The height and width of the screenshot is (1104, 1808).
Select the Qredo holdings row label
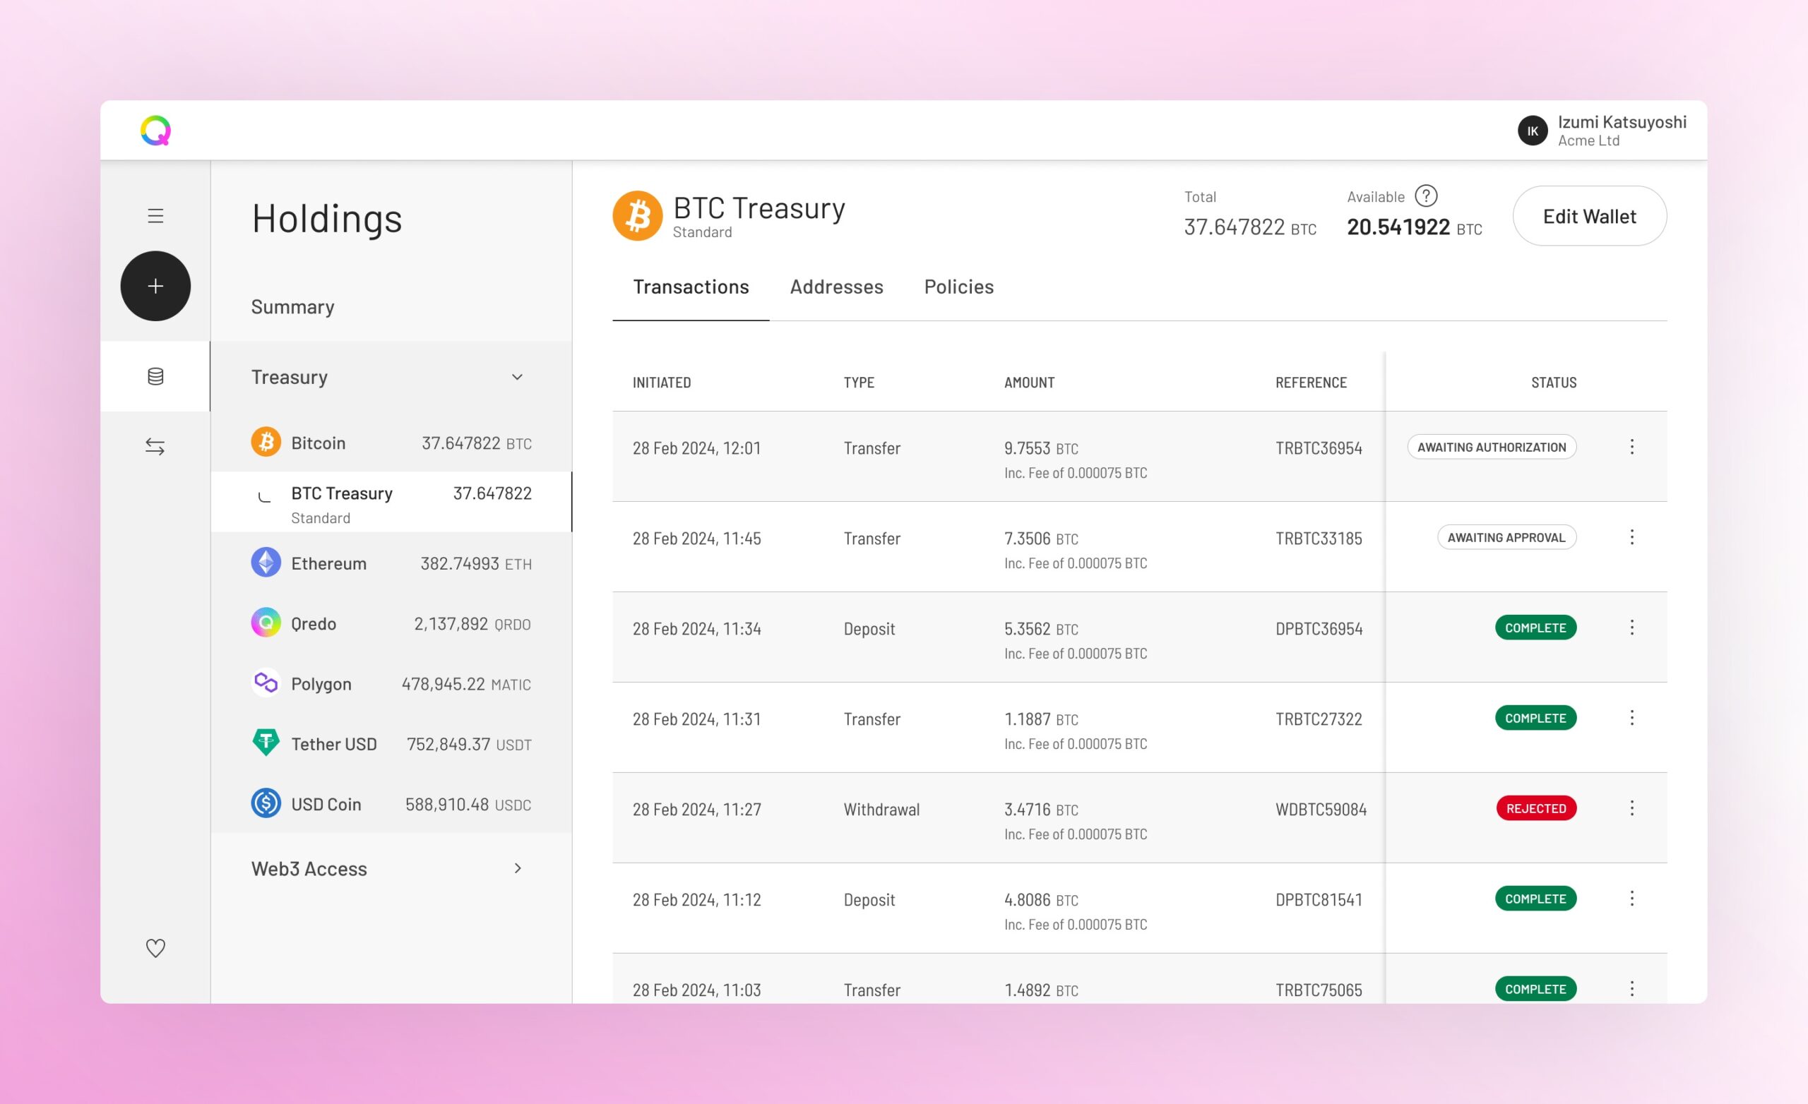coord(314,623)
